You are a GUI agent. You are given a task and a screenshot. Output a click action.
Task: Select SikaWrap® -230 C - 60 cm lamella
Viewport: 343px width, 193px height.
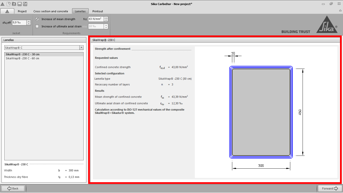(44, 58)
